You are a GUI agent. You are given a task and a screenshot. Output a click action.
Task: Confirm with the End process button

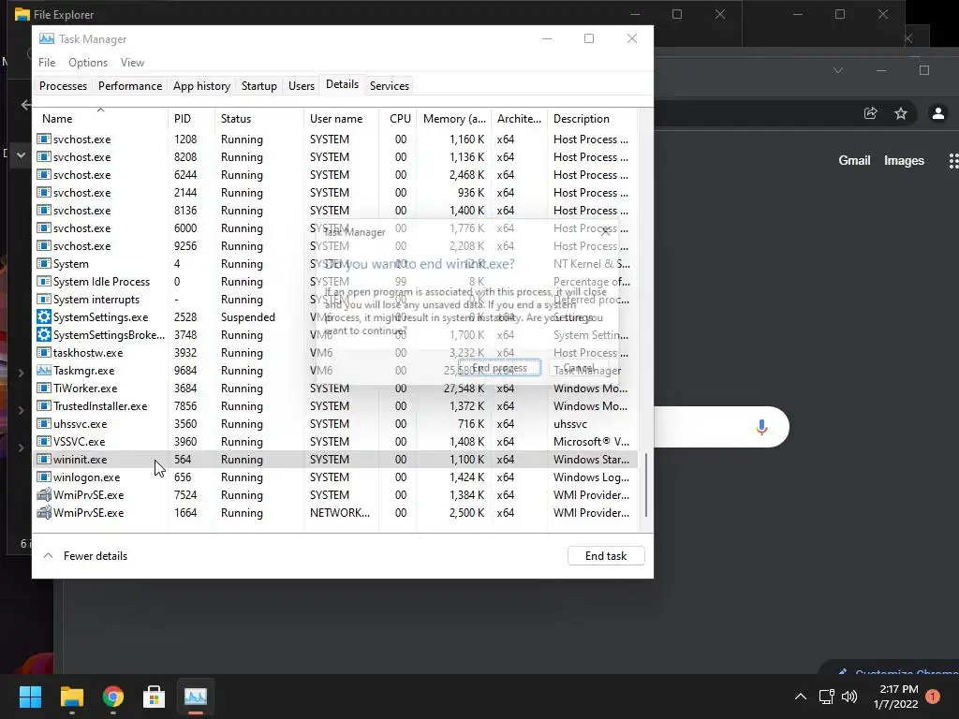(x=499, y=368)
